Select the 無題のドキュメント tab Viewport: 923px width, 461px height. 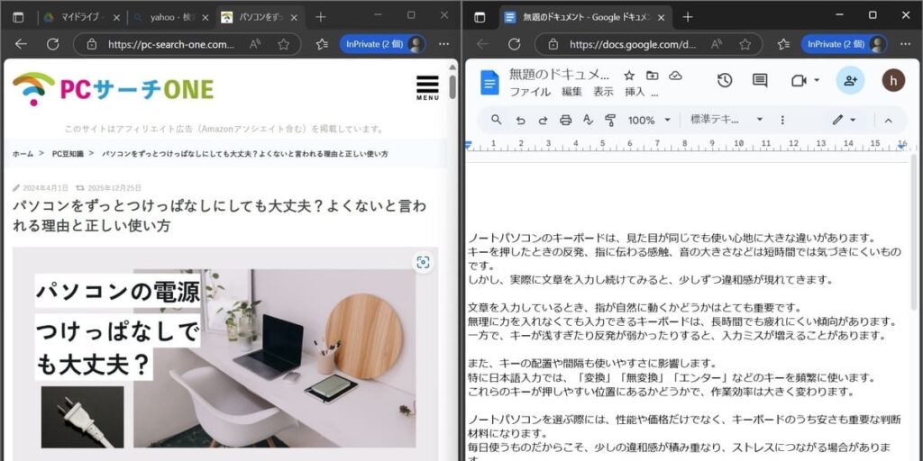click(x=586, y=17)
